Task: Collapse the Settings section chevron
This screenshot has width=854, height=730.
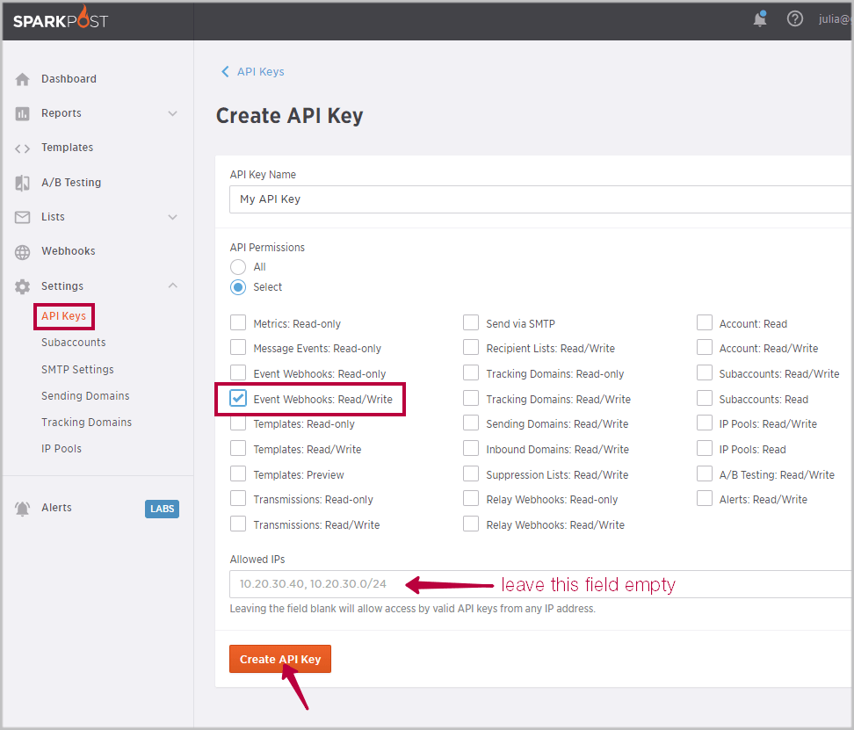Action: [x=173, y=285]
